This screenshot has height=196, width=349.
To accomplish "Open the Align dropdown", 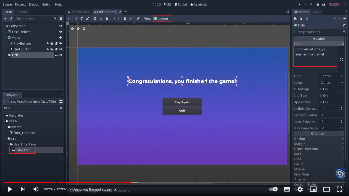I will pyautogui.click(x=332, y=76).
